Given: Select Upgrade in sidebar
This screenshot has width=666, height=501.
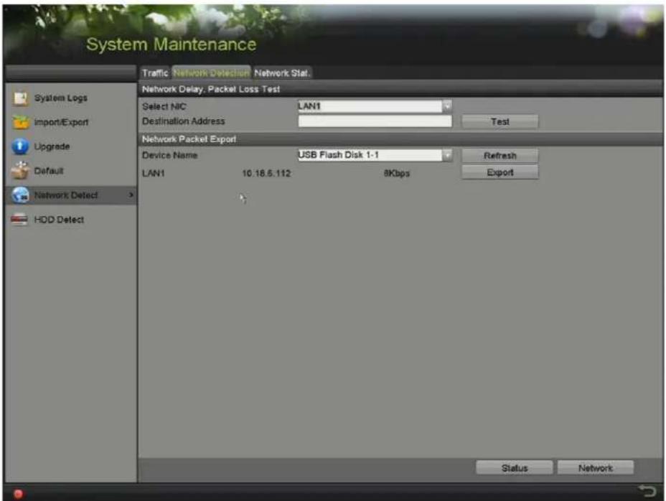Looking at the screenshot, I should (x=52, y=146).
